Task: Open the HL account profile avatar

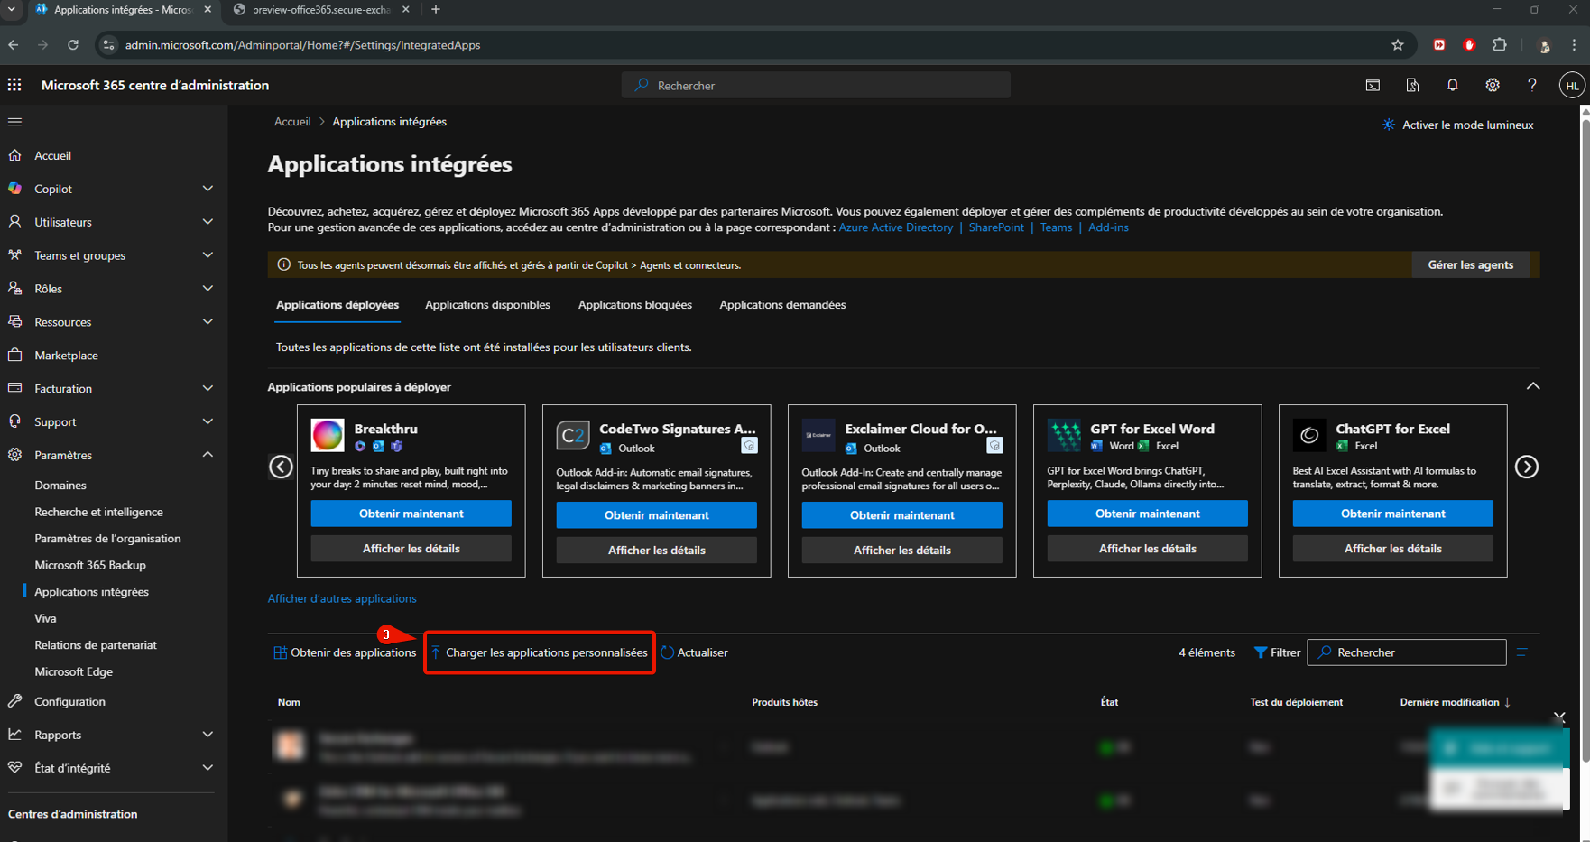Action: pyautogui.click(x=1572, y=85)
